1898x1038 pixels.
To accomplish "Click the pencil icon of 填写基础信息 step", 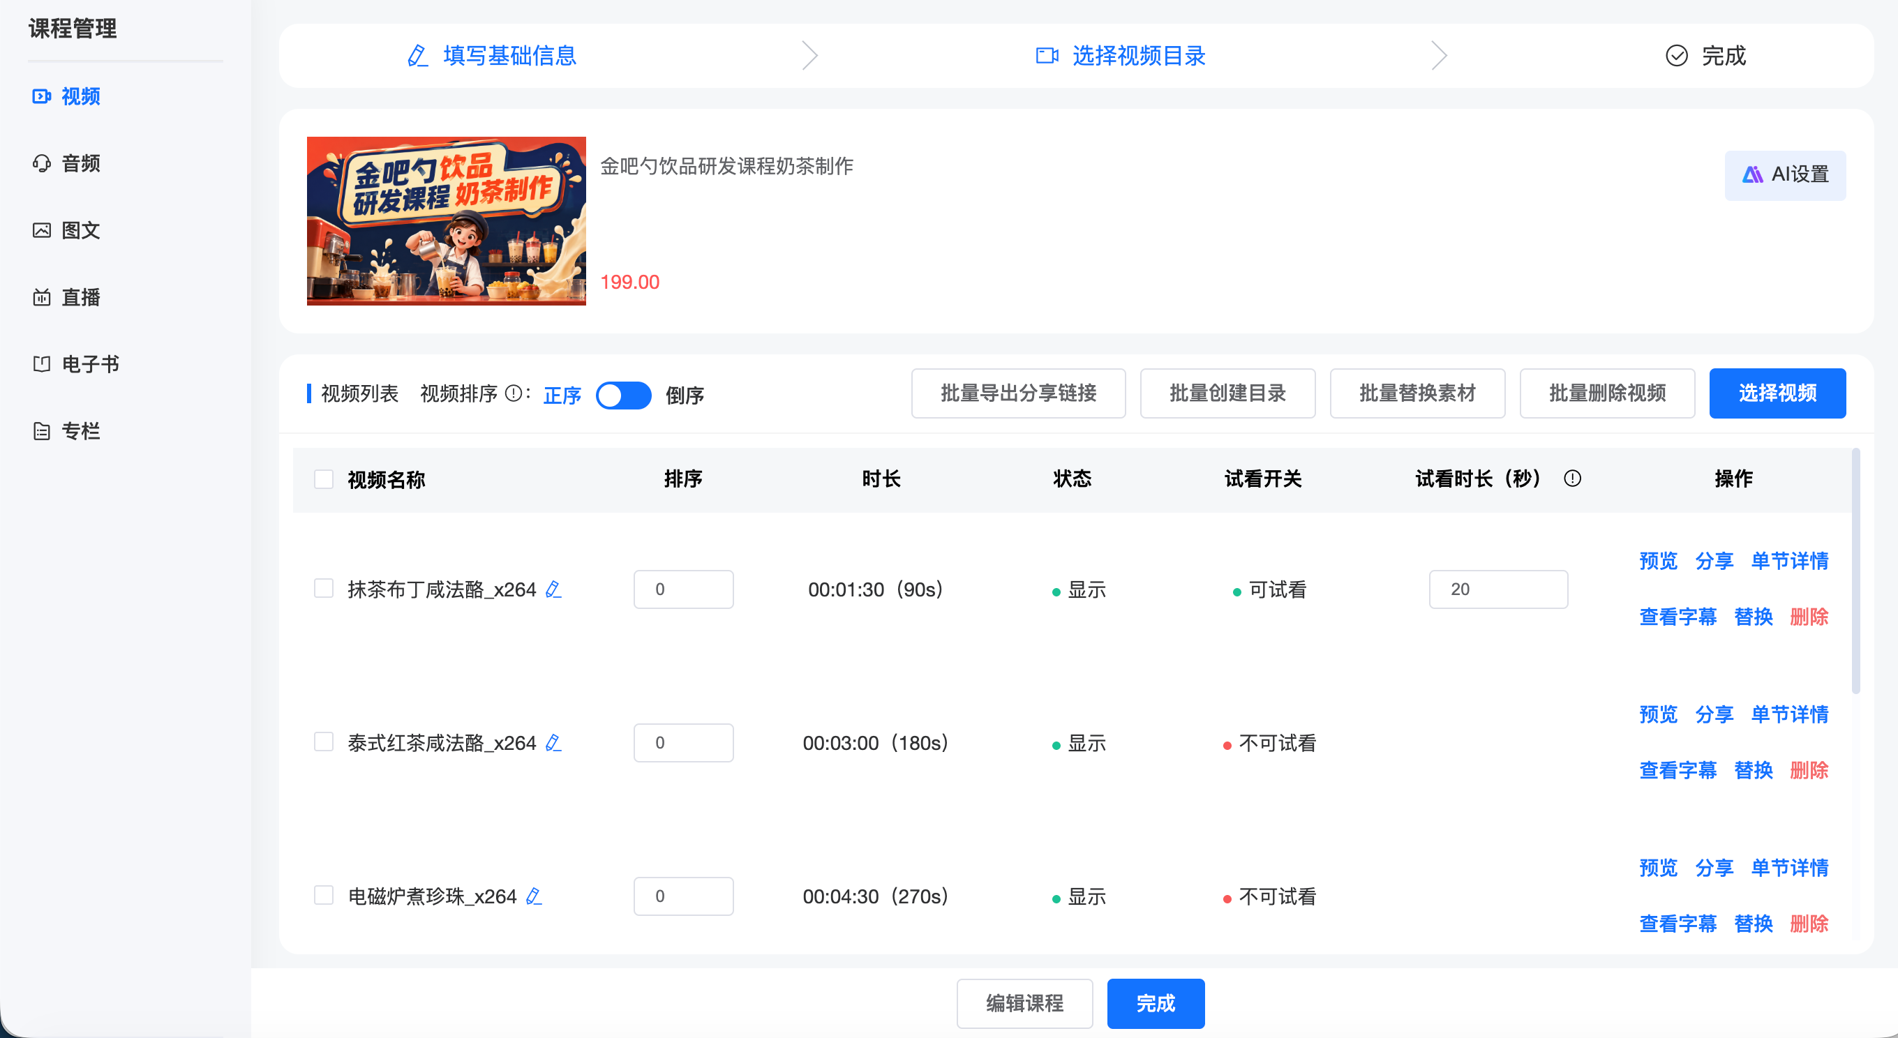I will click(x=418, y=55).
